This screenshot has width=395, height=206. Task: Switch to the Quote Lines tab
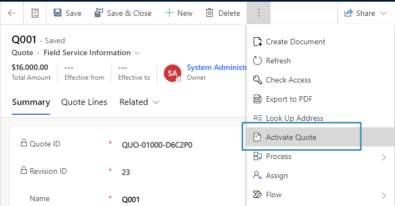[84, 102]
